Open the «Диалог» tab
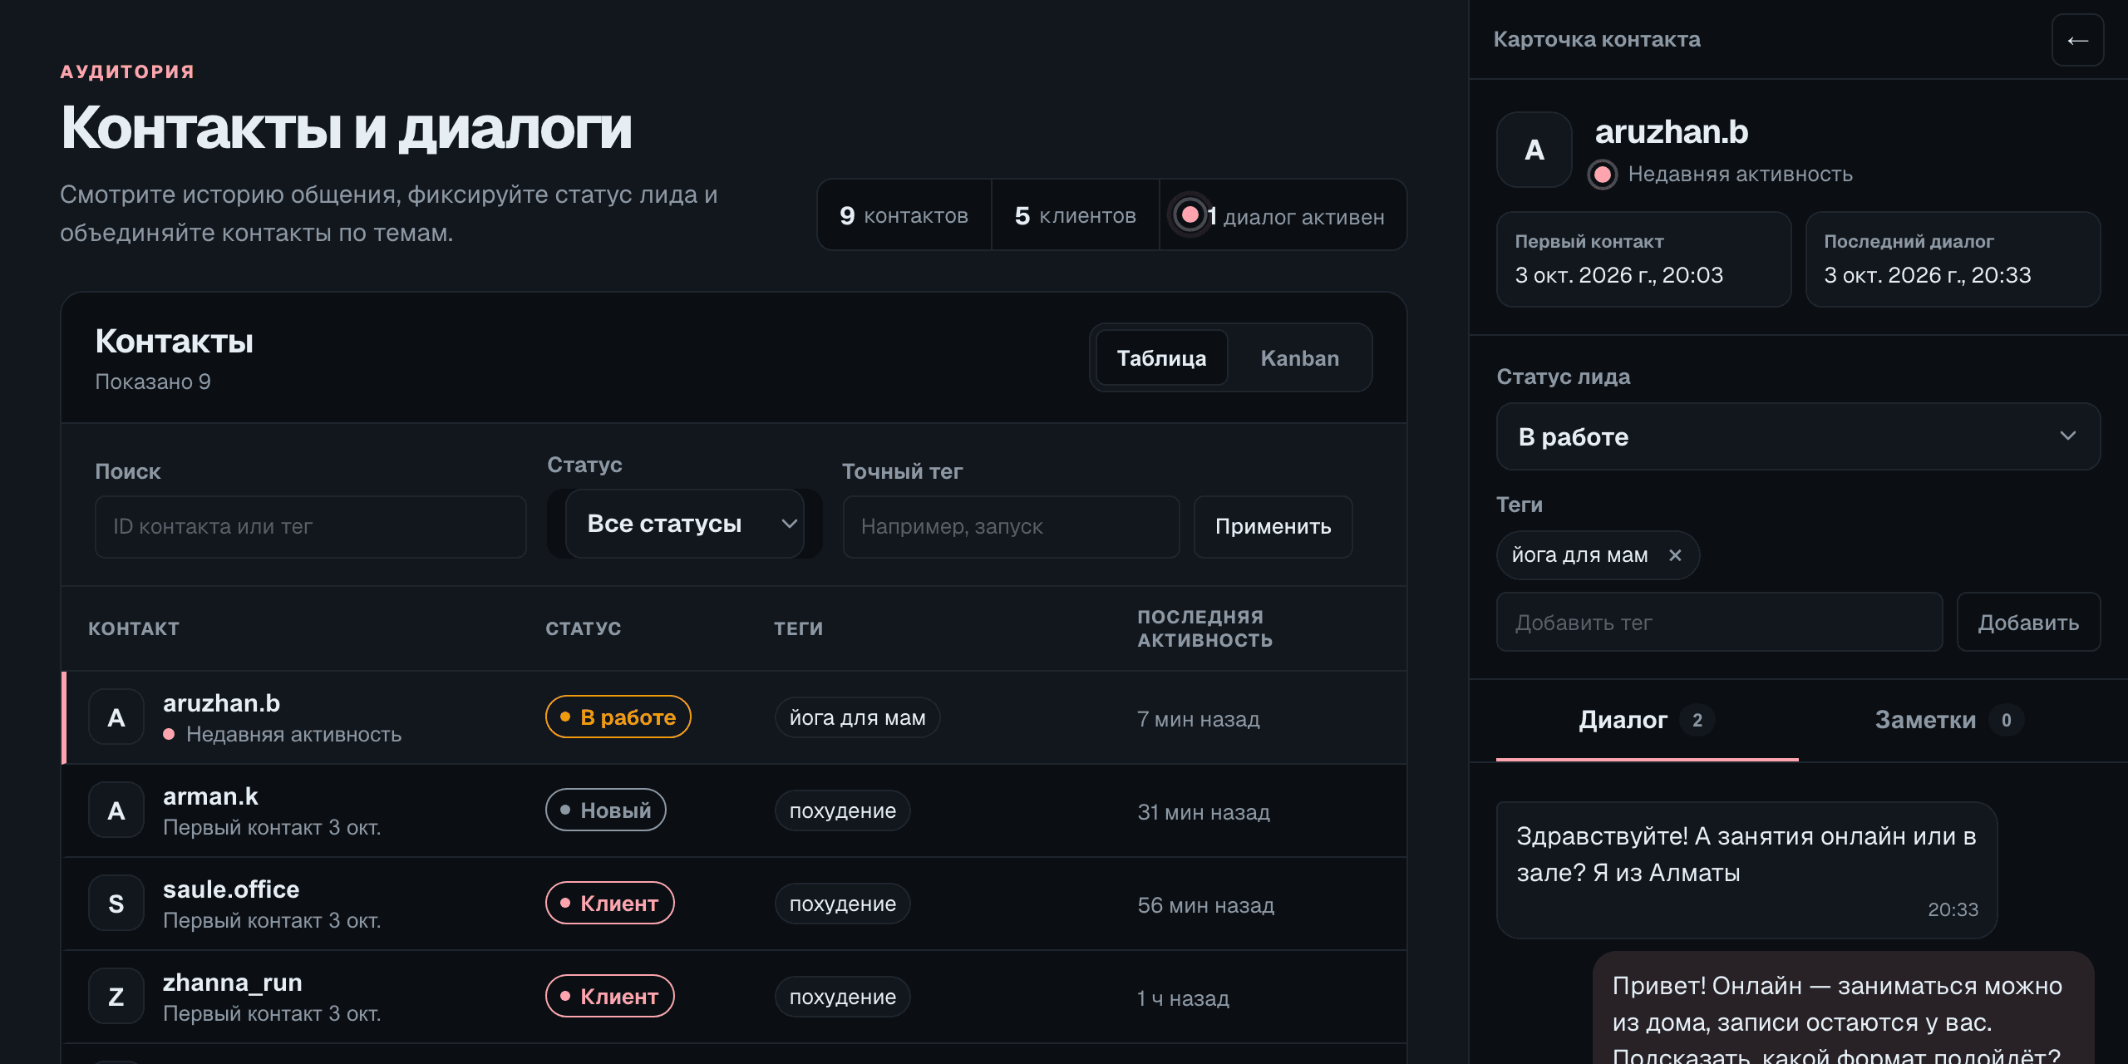 [x=1647, y=720]
